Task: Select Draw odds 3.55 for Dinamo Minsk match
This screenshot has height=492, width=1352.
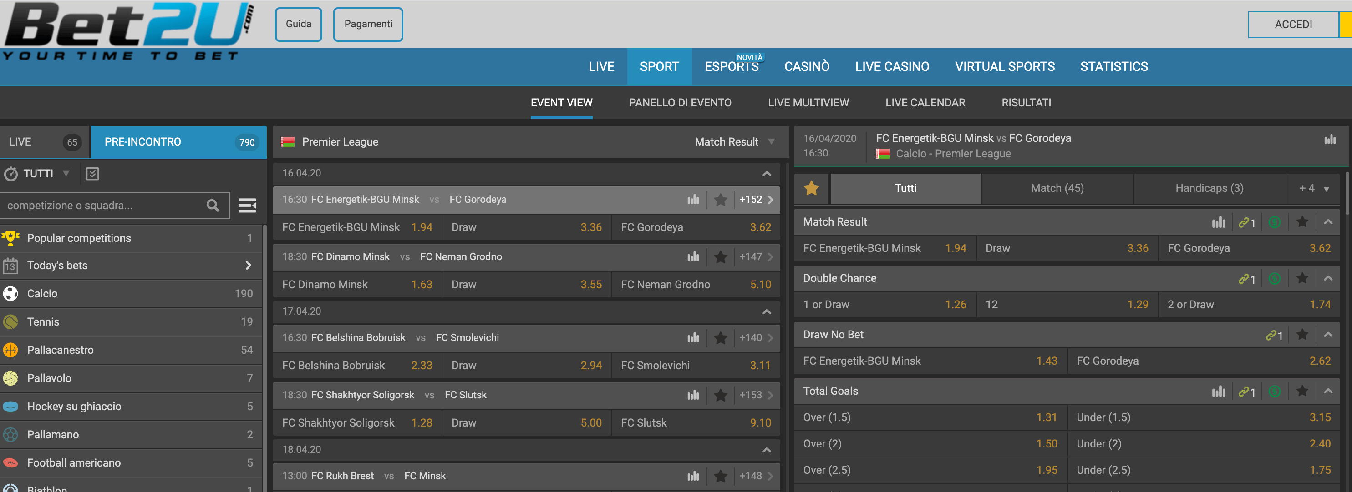Action: [x=526, y=284]
